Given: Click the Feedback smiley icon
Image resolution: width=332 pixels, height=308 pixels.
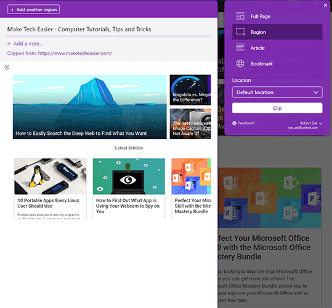Looking at the screenshot, I should 234,123.
